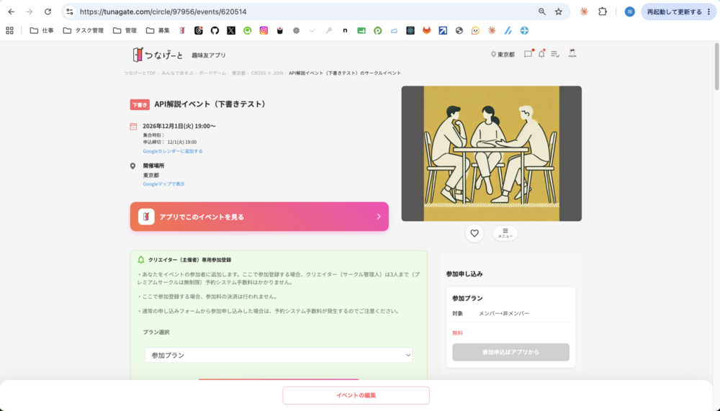The height and width of the screenshot is (411, 720).
Task: Open the メニュー hamburger button
Action: pos(505,233)
